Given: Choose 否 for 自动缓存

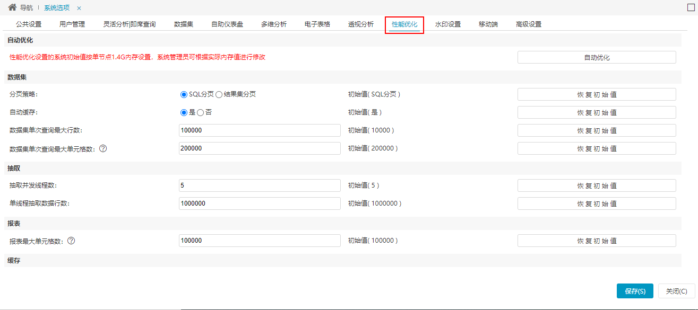Looking at the screenshot, I should coord(200,112).
